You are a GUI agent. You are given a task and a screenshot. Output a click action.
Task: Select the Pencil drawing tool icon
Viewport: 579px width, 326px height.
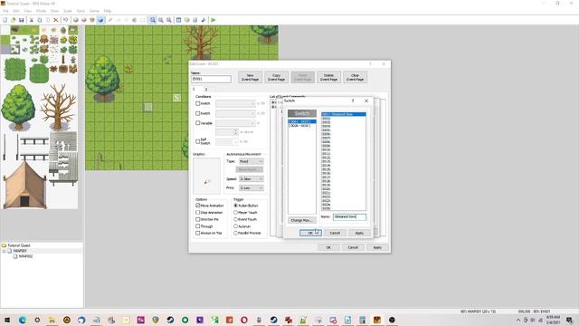[x=110, y=20]
